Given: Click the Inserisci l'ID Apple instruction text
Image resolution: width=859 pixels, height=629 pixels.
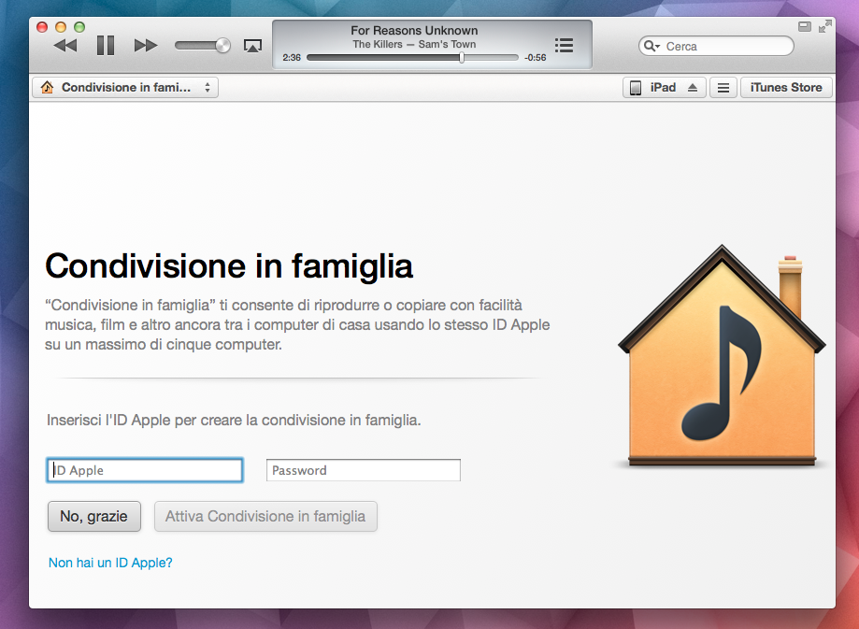Looking at the screenshot, I should point(234,421).
